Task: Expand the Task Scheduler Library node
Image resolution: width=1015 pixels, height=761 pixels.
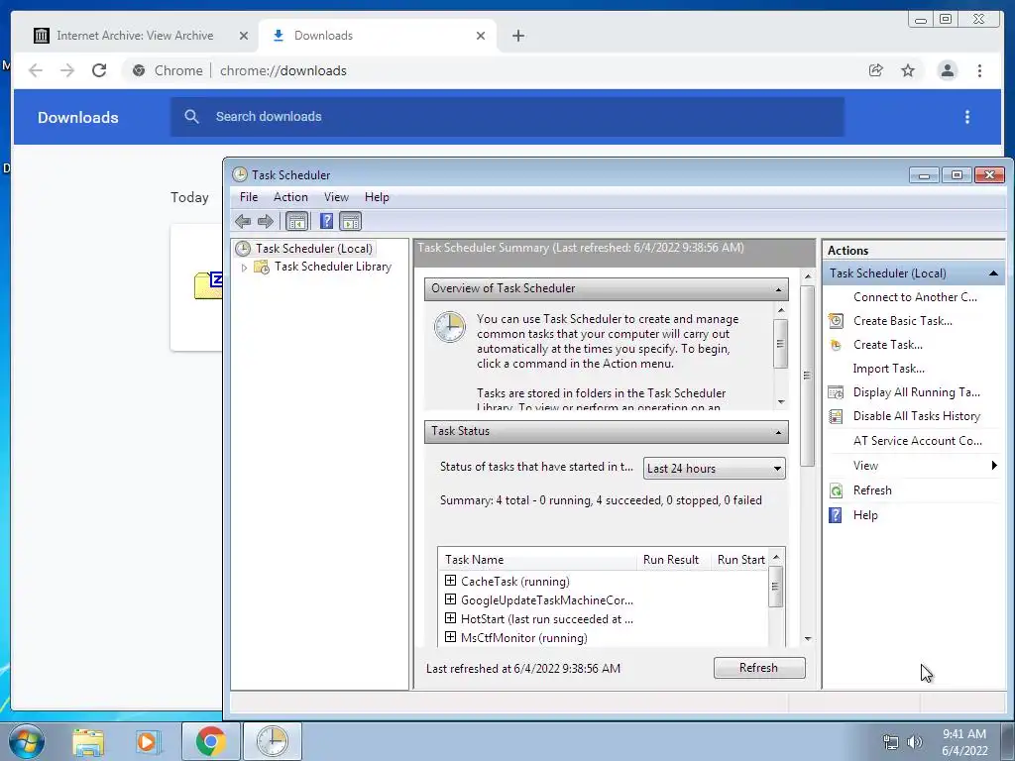Action: point(244,268)
